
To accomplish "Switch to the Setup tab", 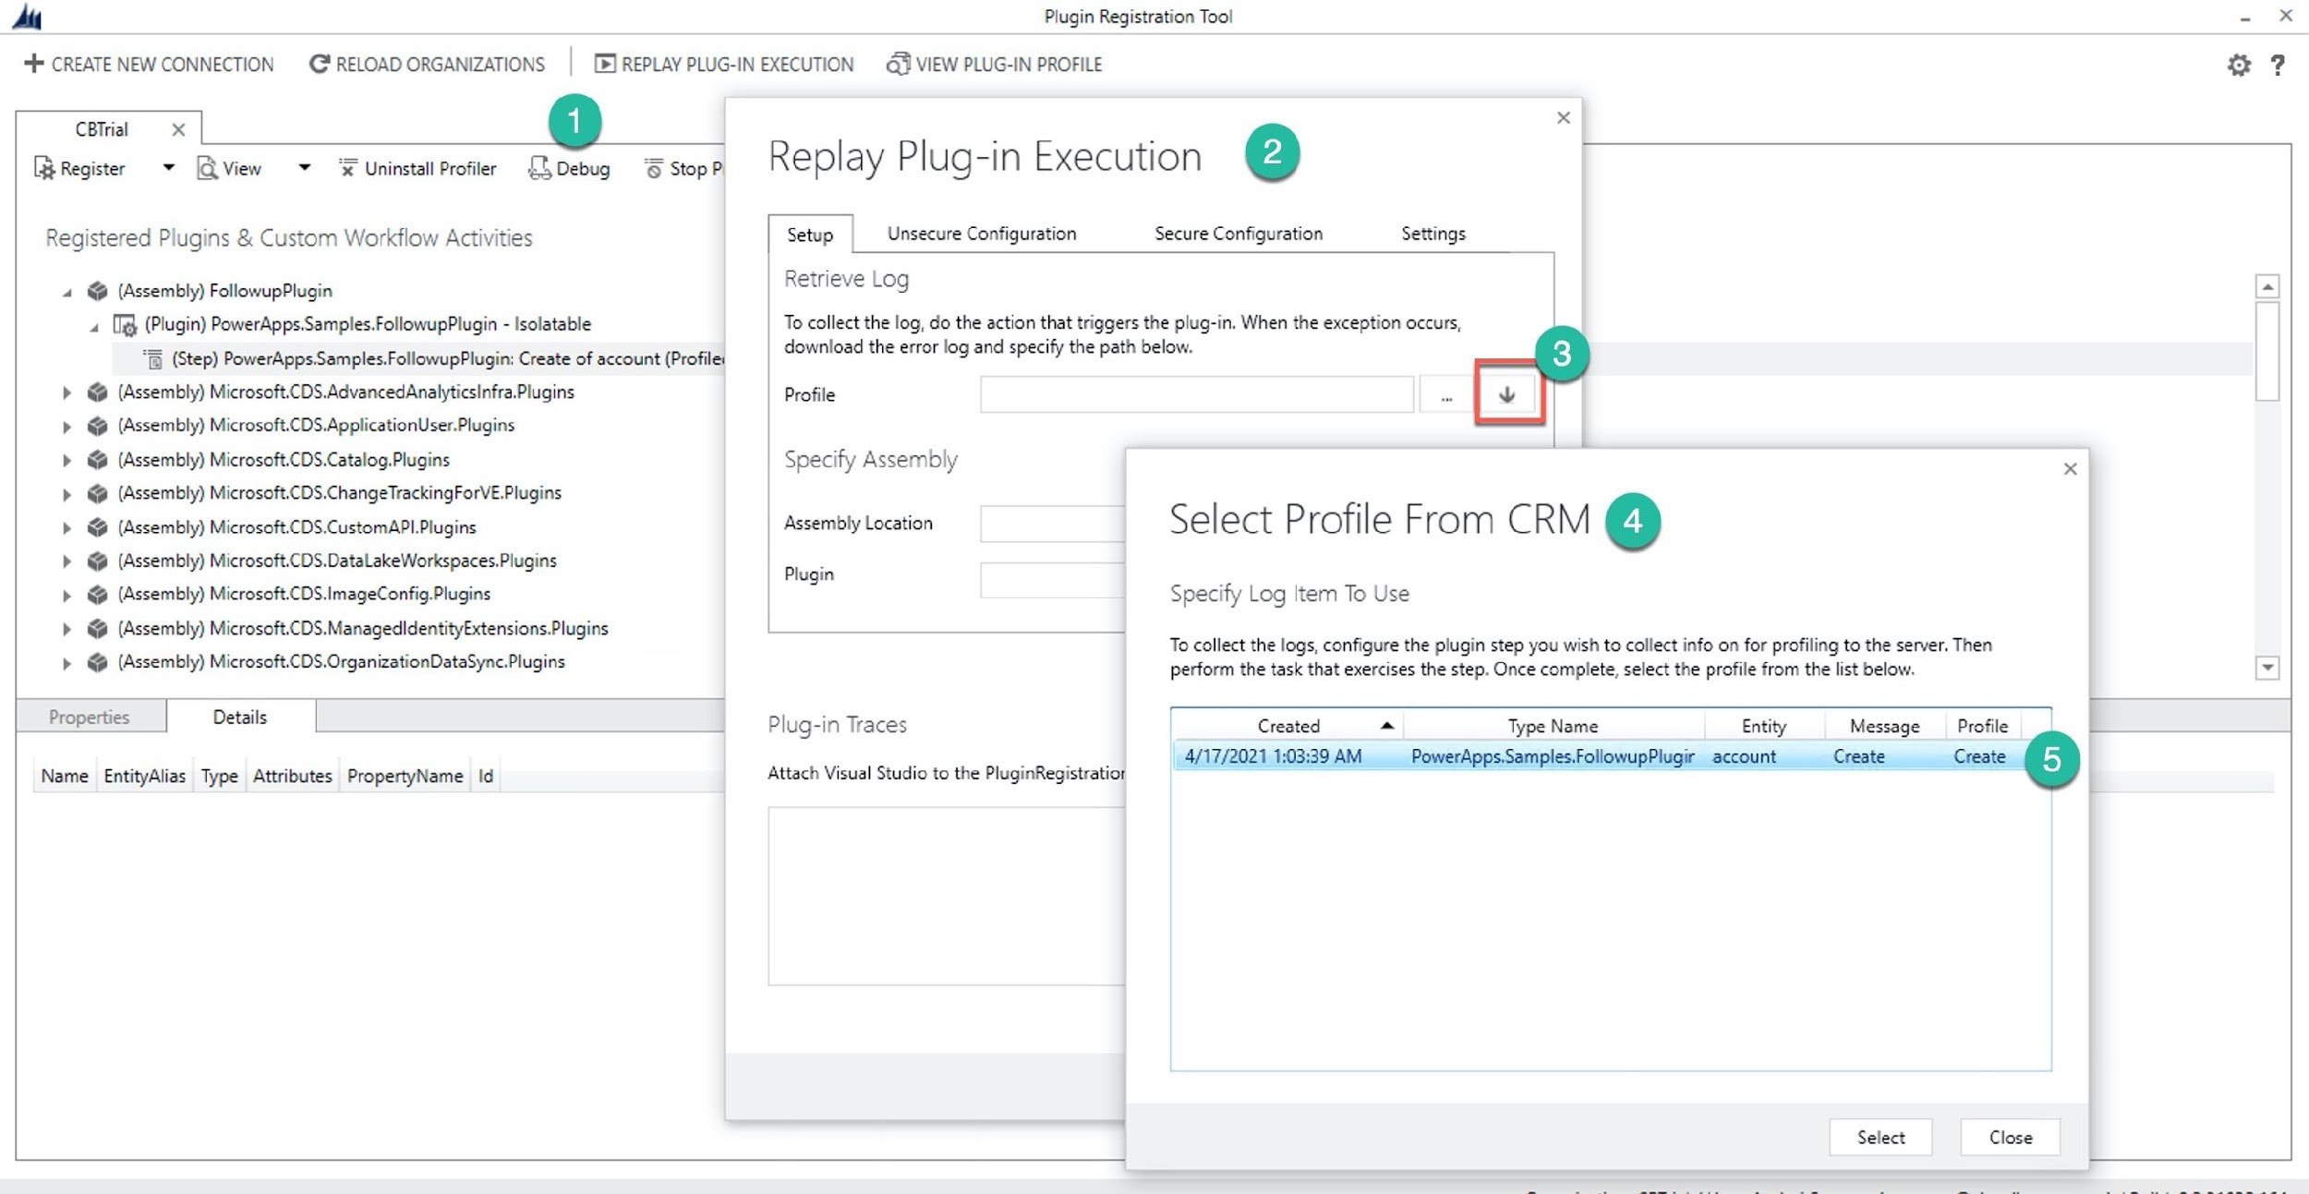I will [x=810, y=235].
